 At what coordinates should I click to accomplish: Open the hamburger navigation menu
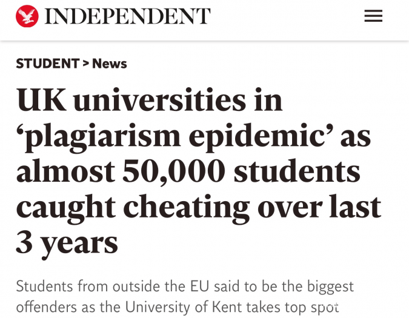(x=373, y=16)
